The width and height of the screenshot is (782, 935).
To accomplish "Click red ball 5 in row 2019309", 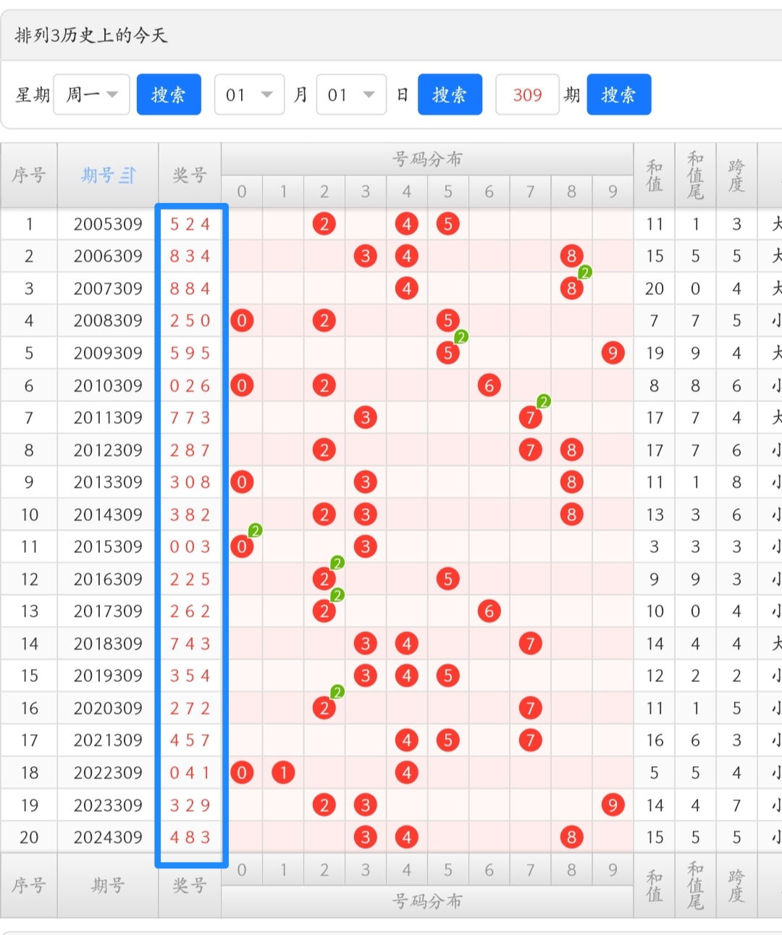I will (447, 676).
